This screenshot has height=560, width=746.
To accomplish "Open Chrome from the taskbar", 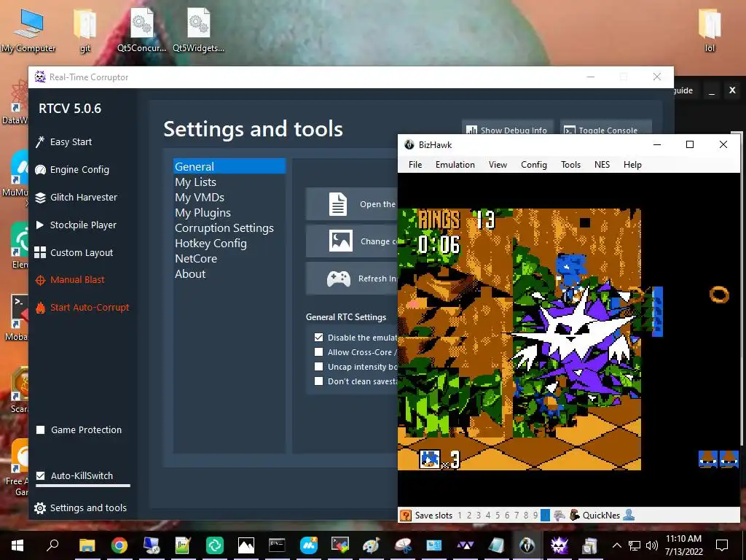I will (119, 545).
